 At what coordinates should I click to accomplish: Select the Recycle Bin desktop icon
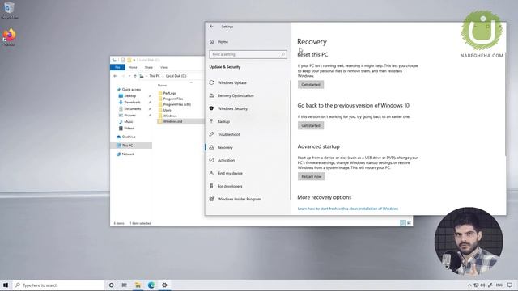[x=9, y=10]
